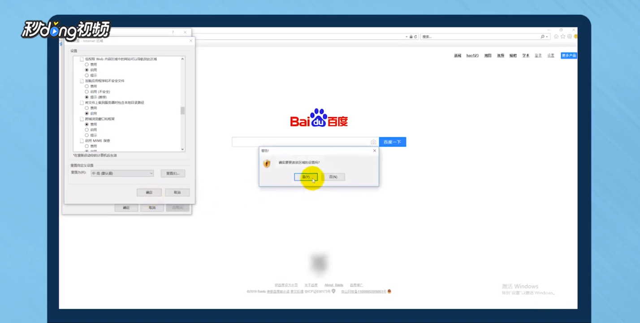
Task: Click 确定 in the back Internet options dialog
Action: (126, 207)
